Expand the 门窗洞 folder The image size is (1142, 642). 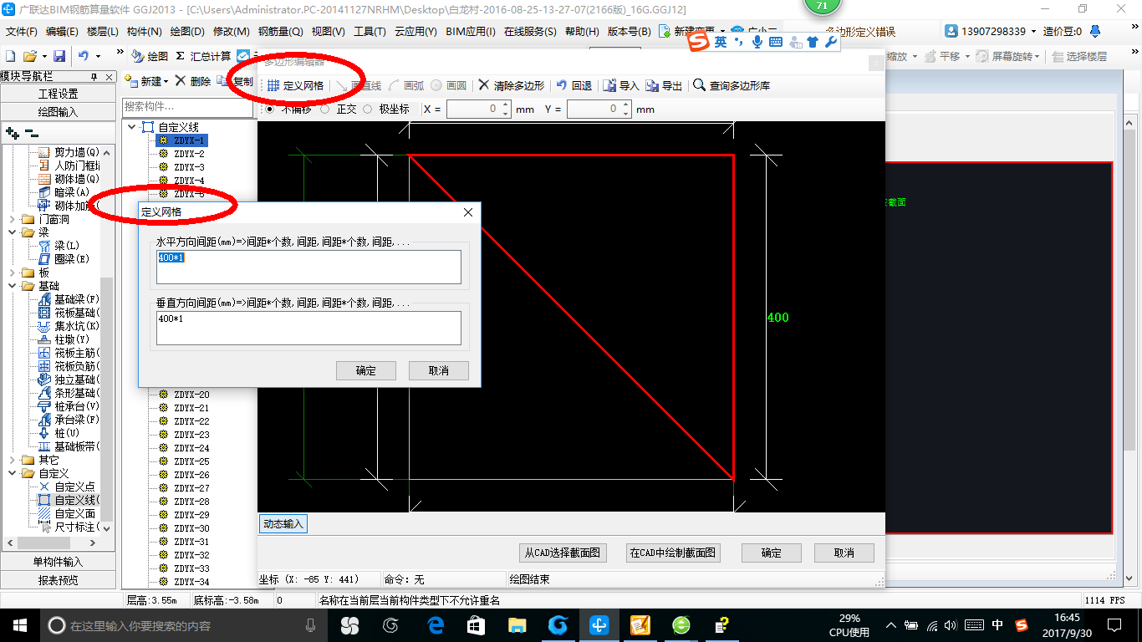click(x=13, y=219)
